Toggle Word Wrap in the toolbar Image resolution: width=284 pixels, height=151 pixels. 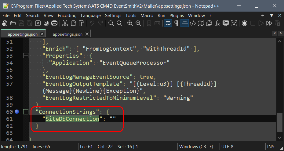pos(168,23)
